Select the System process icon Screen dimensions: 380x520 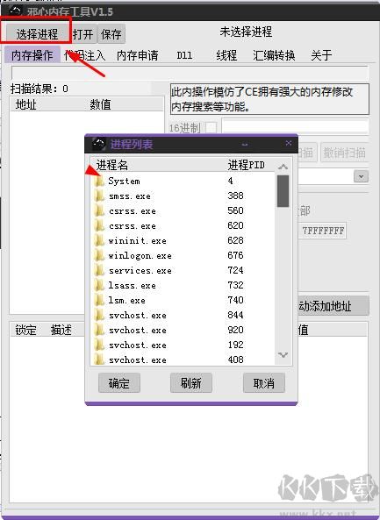pos(99,181)
